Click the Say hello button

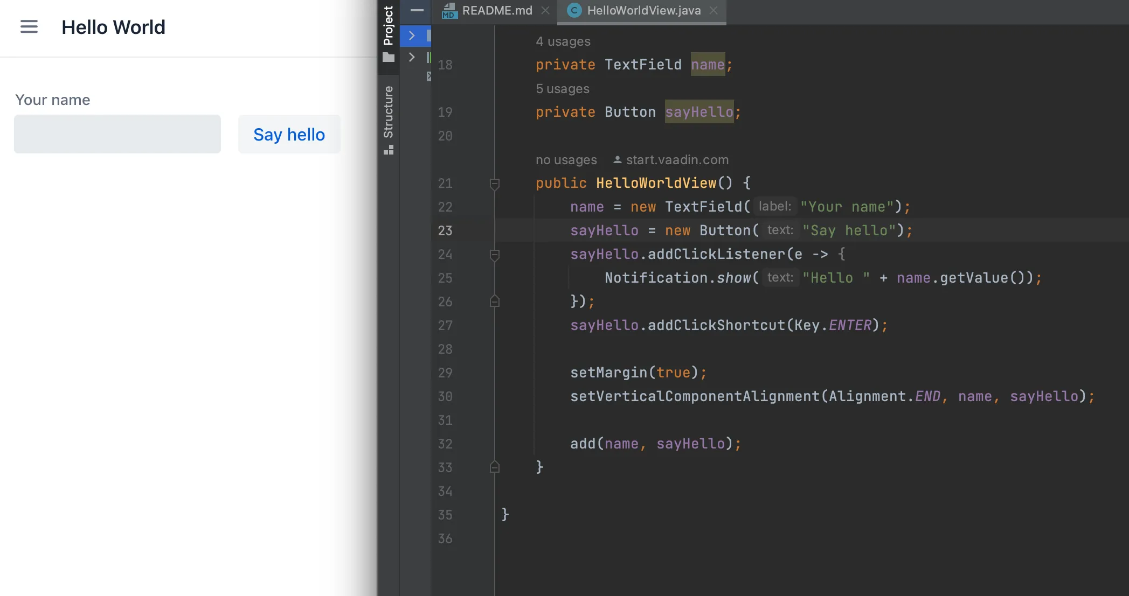pyautogui.click(x=289, y=134)
